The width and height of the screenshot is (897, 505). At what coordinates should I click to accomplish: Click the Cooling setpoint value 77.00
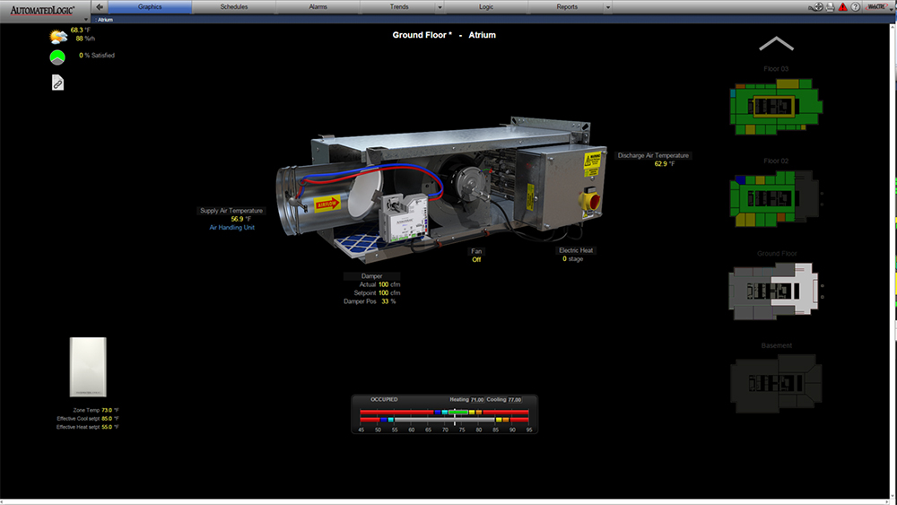(515, 399)
